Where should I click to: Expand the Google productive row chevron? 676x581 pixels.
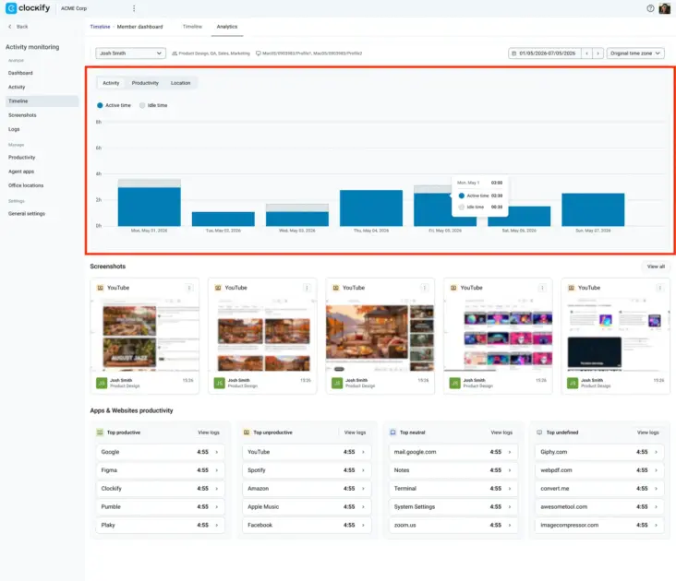pos(217,452)
